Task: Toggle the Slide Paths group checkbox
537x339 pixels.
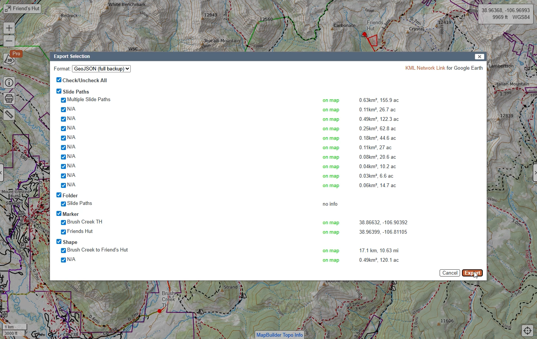Action: [59, 91]
